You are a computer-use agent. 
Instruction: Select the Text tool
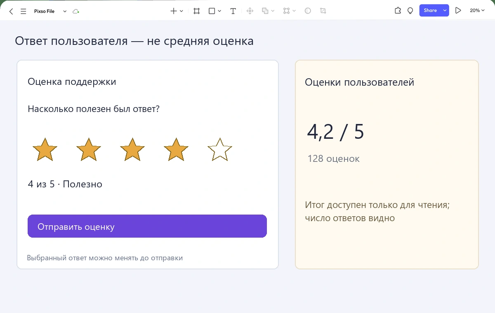click(233, 11)
